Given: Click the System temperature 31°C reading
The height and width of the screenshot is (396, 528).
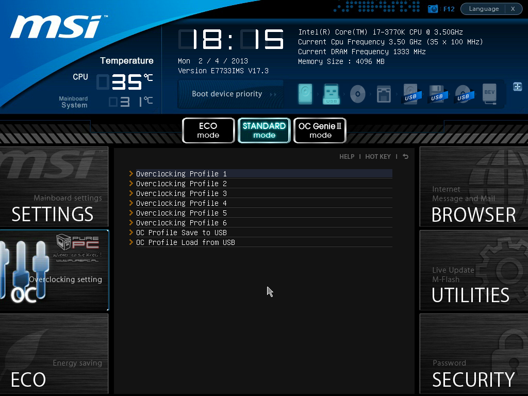Looking at the screenshot, I should point(130,102).
